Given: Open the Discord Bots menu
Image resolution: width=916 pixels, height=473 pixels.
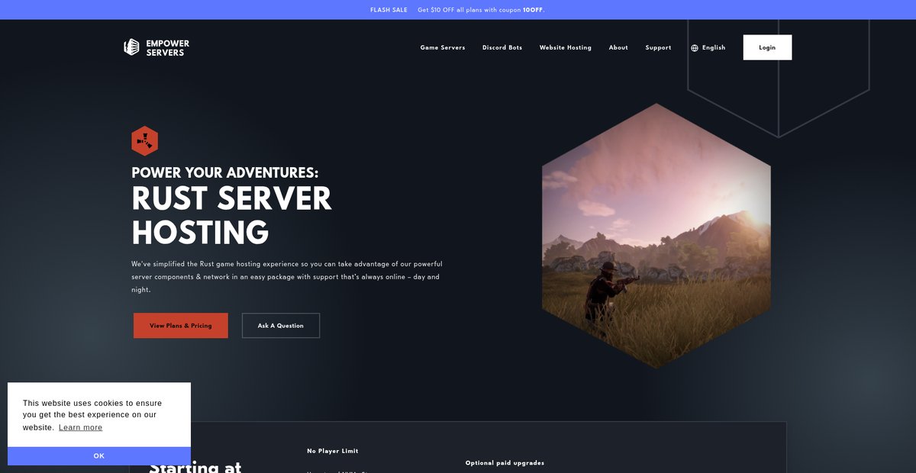Looking at the screenshot, I should click(x=502, y=47).
